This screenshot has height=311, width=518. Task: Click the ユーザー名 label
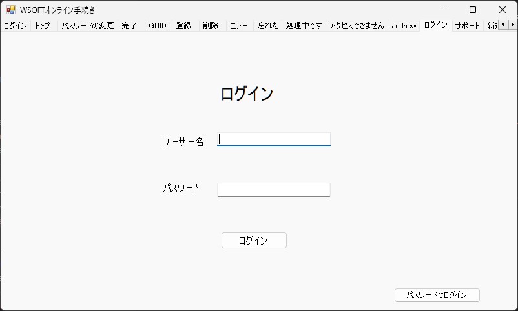pyautogui.click(x=183, y=142)
